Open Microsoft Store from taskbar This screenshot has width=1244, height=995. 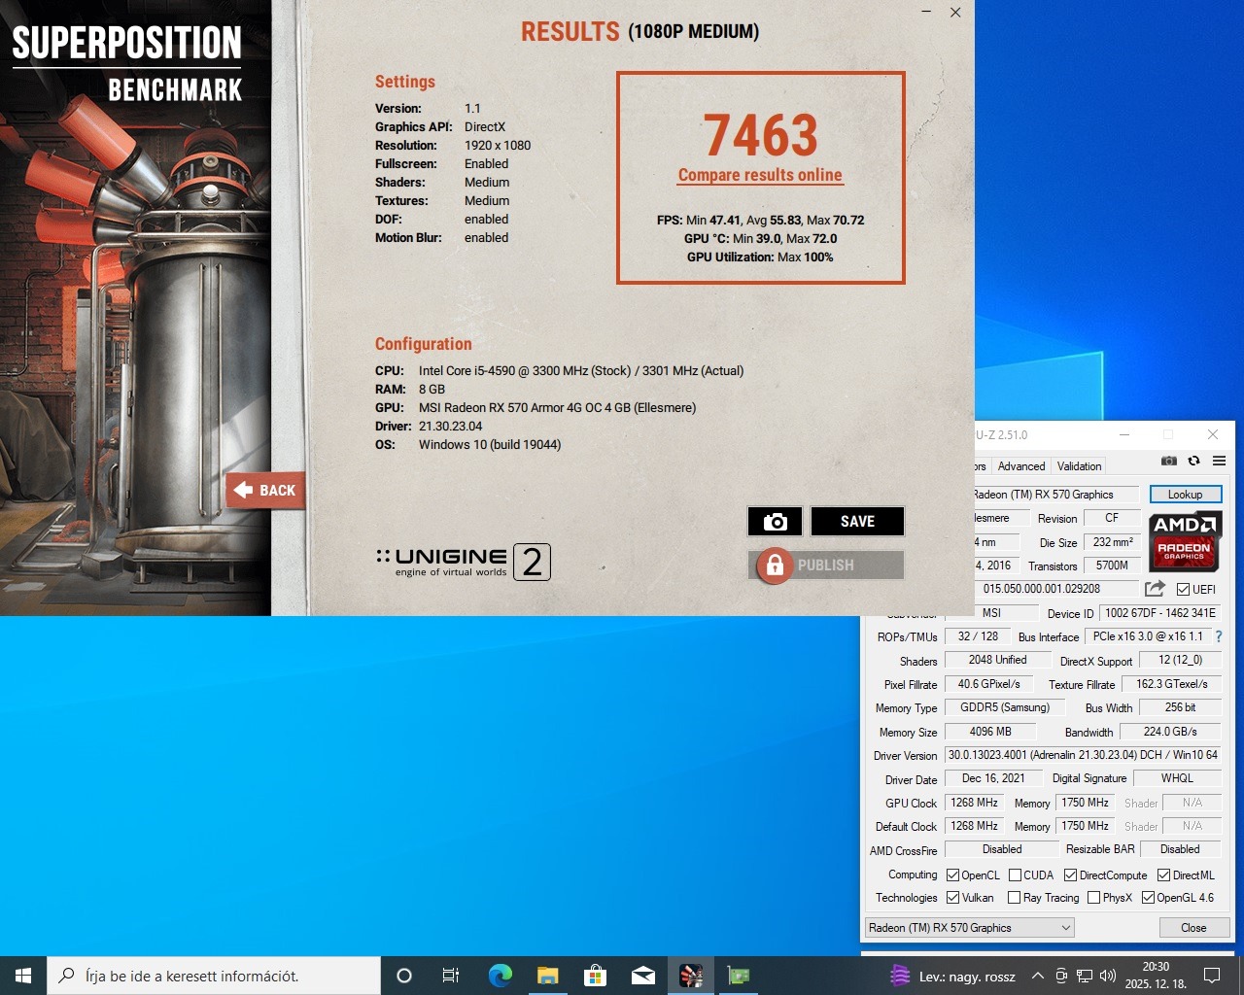pos(595,976)
